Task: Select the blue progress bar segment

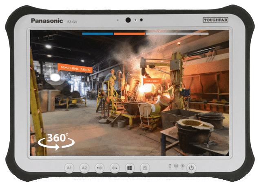Action: click(98, 34)
